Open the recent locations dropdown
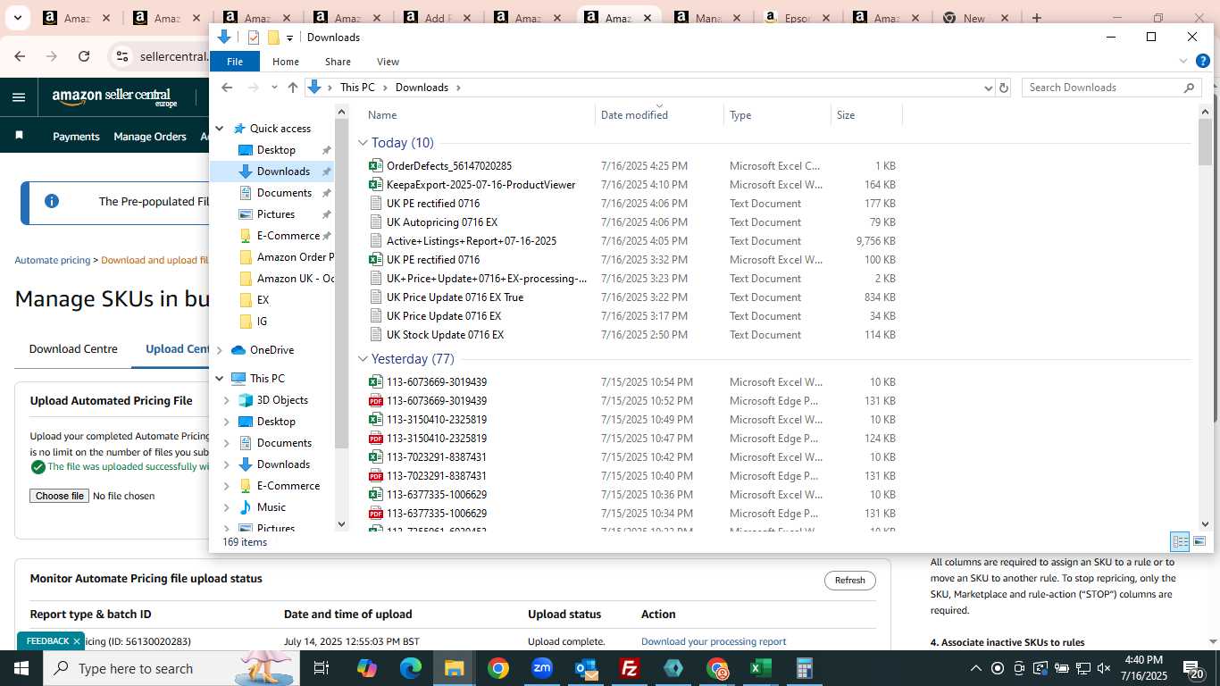This screenshot has width=1220, height=686. [x=274, y=88]
